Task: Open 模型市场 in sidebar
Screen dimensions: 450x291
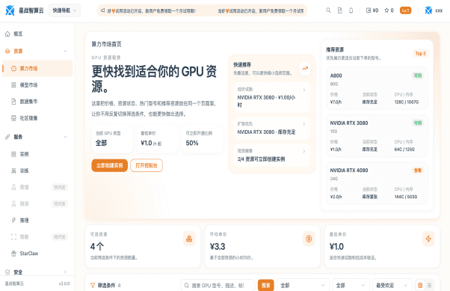Action: click(x=37, y=85)
